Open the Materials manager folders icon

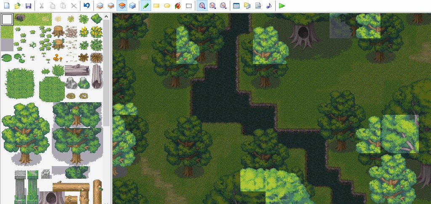pos(247,5)
